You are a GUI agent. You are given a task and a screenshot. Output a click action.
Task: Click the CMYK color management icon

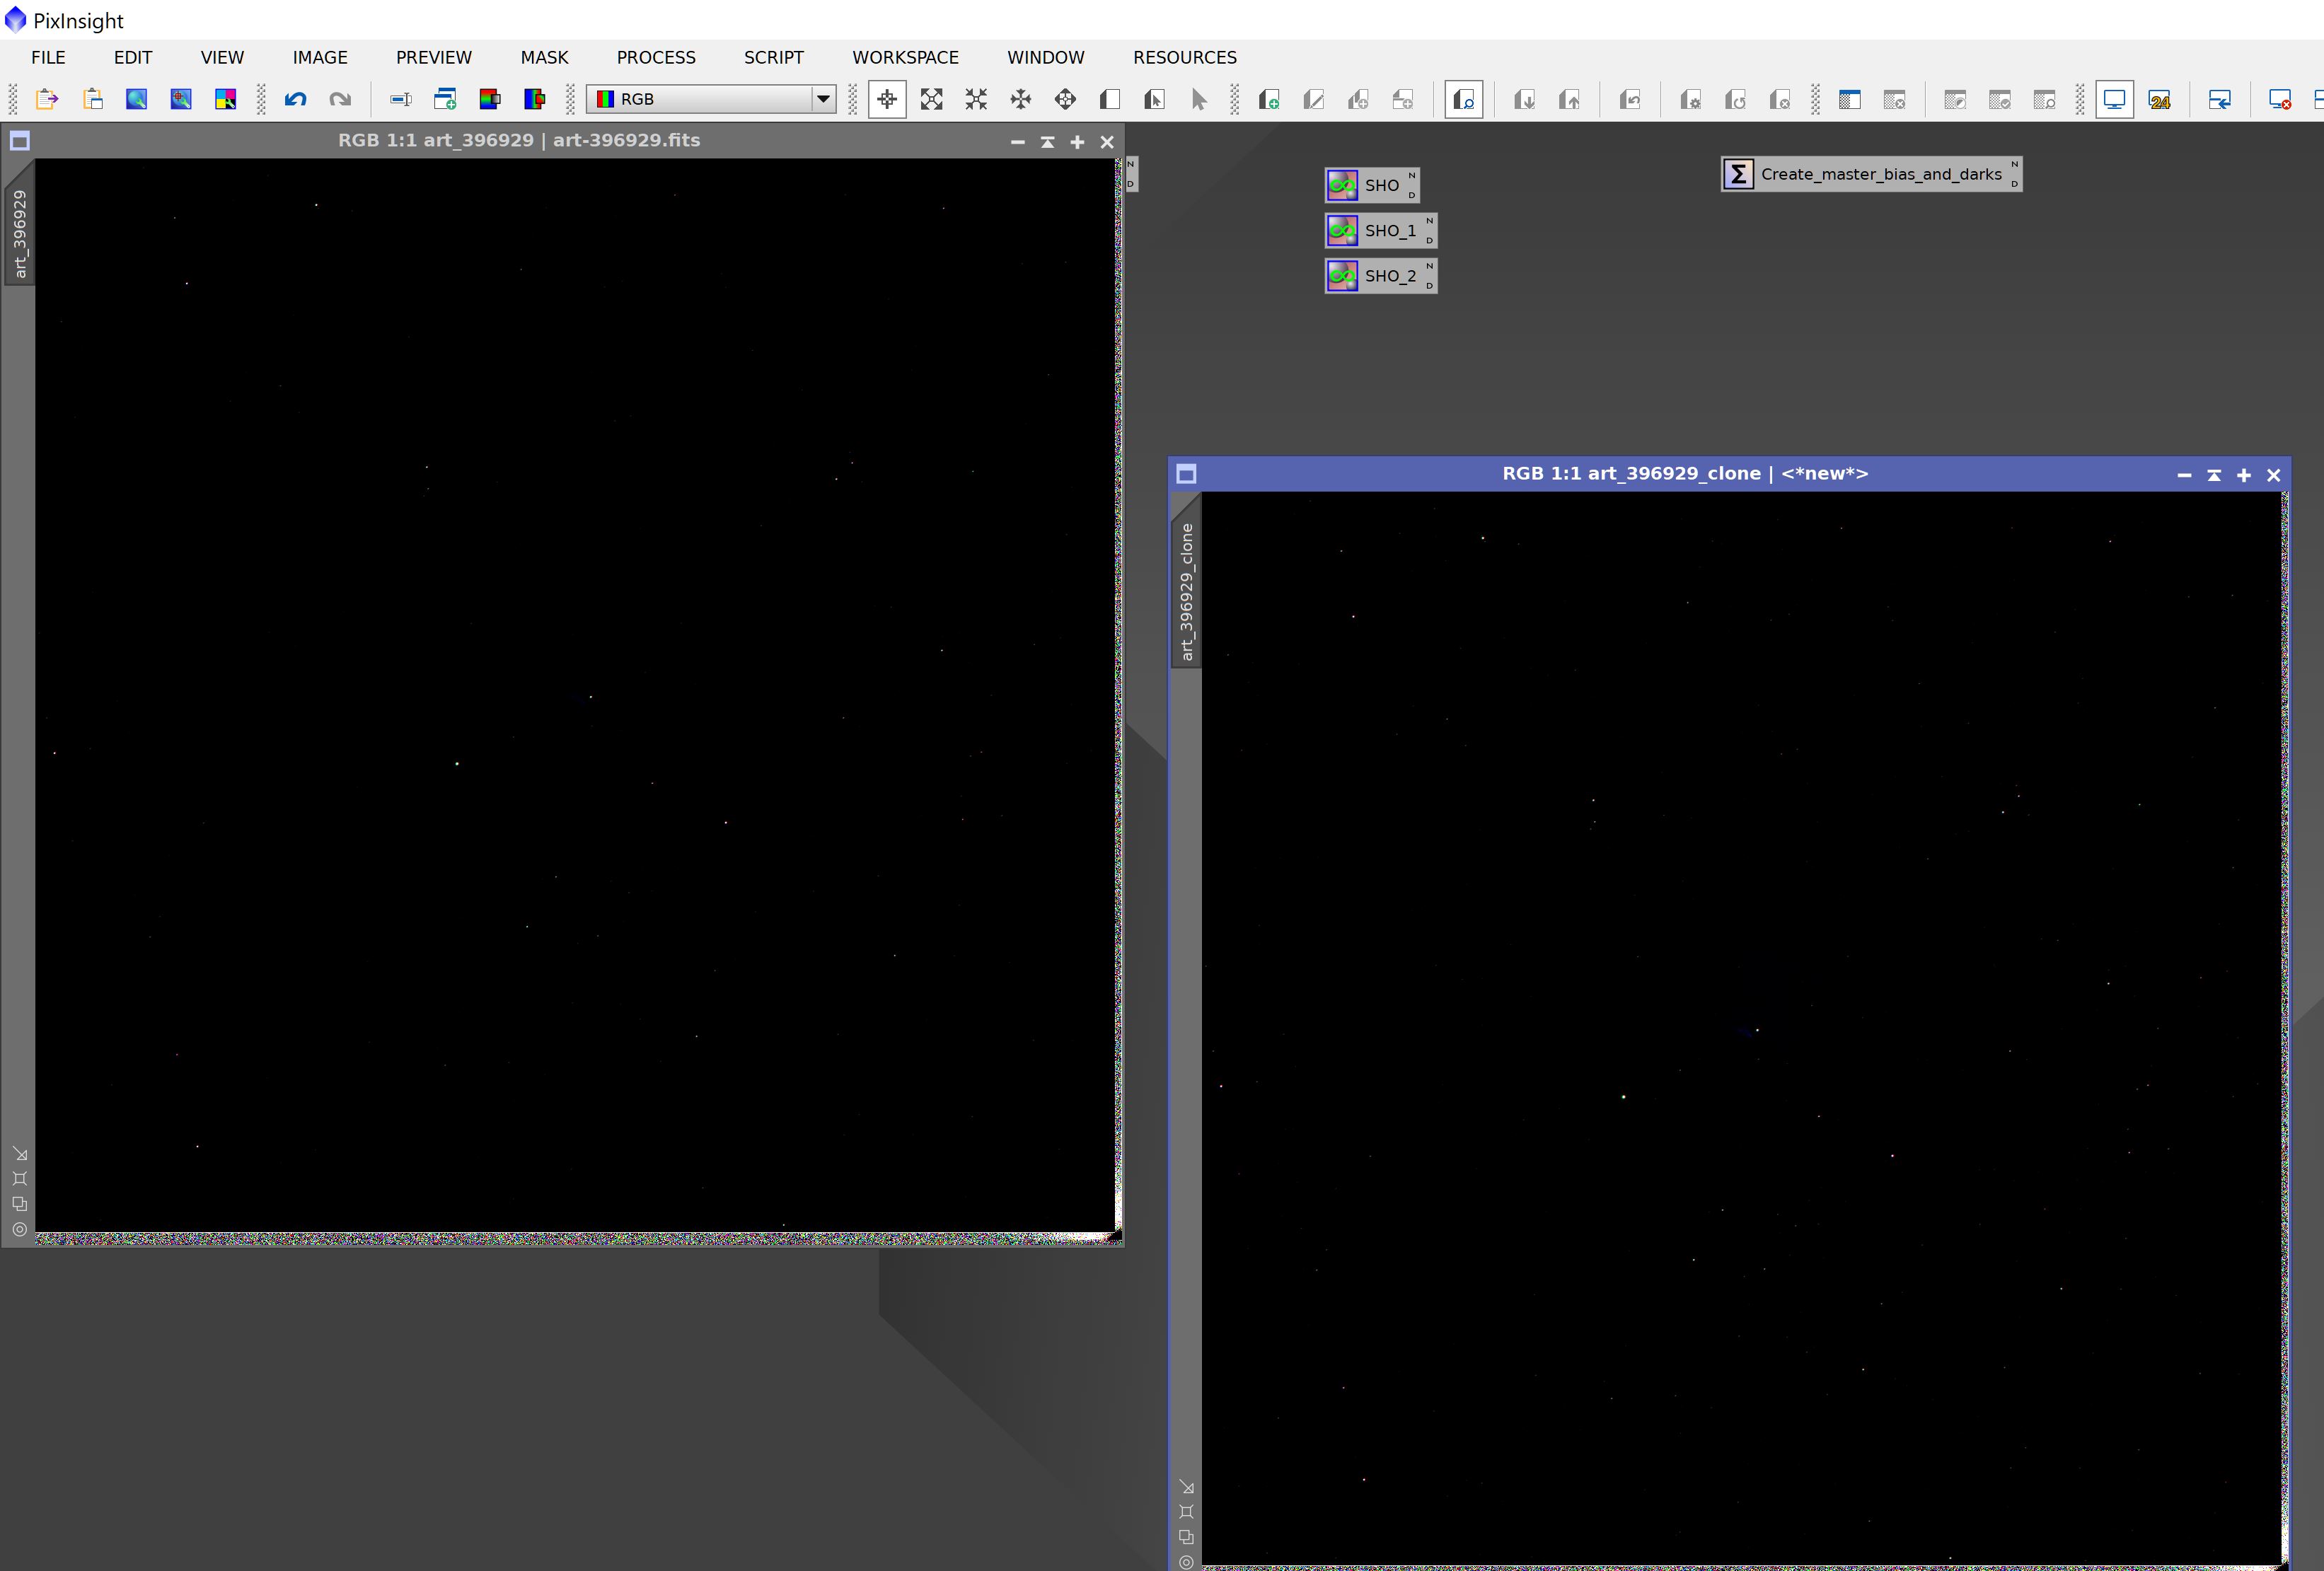(226, 99)
